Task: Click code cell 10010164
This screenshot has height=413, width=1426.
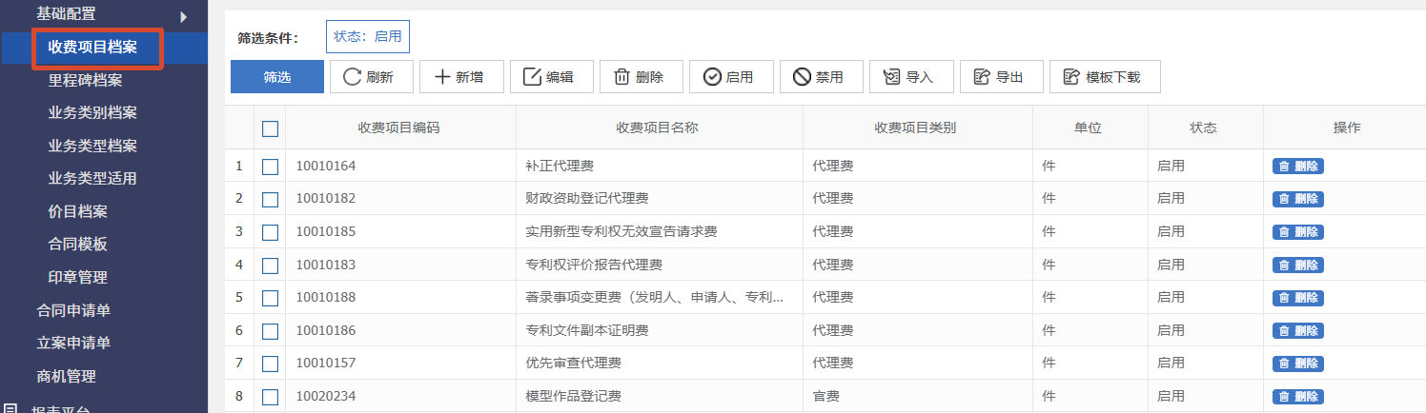Action: tap(400, 166)
